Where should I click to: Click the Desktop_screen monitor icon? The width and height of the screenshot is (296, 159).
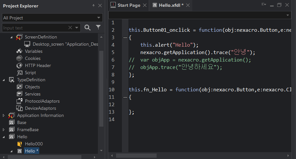pyautogui.click(x=27, y=44)
